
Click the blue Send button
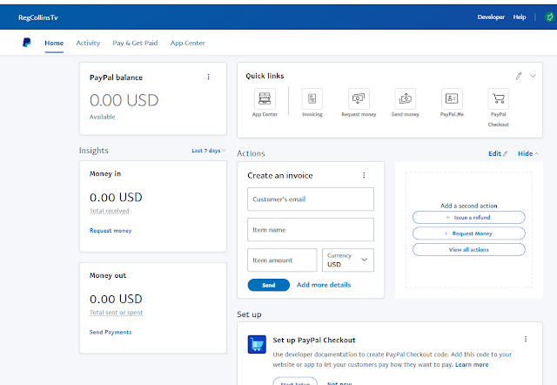[x=269, y=285]
